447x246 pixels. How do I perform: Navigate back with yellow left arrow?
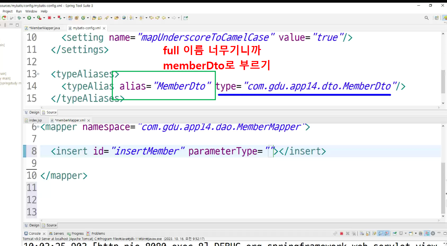164,18
